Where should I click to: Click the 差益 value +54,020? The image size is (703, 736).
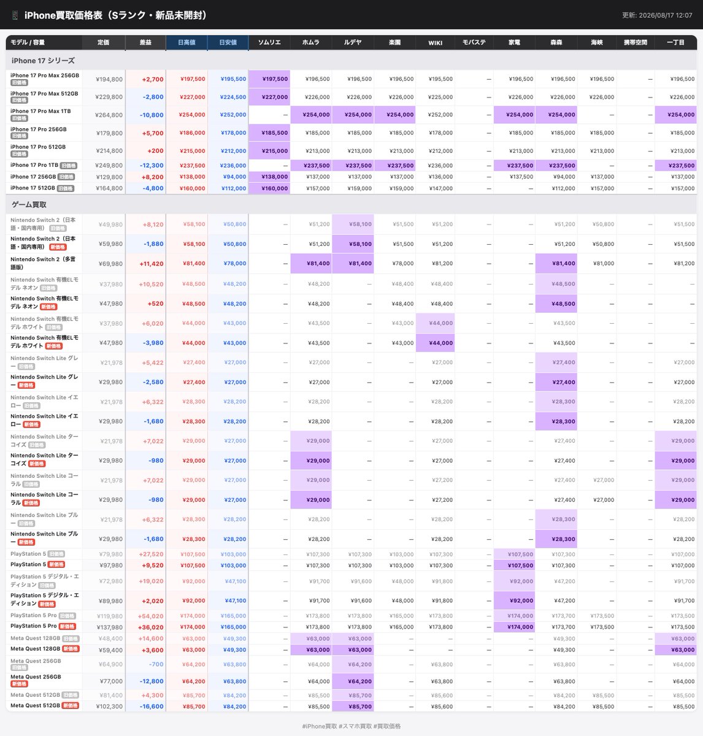pyautogui.click(x=152, y=616)
